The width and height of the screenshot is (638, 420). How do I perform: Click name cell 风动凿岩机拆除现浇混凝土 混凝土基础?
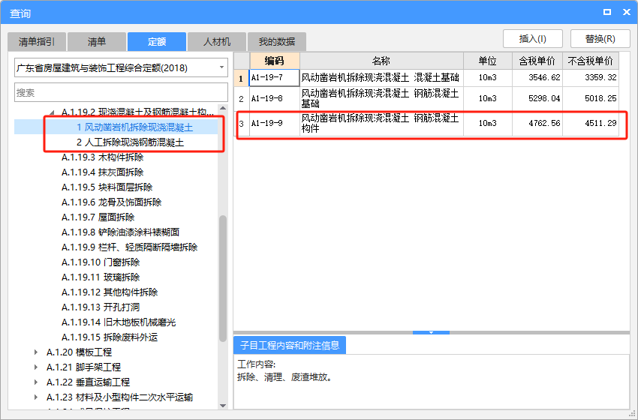381,78
